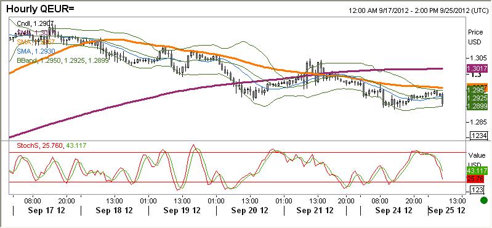Click the Sep 18 12 date label
Image resolution: width=492 pixels, height=228 pixels.
click(x=114, y=210)
